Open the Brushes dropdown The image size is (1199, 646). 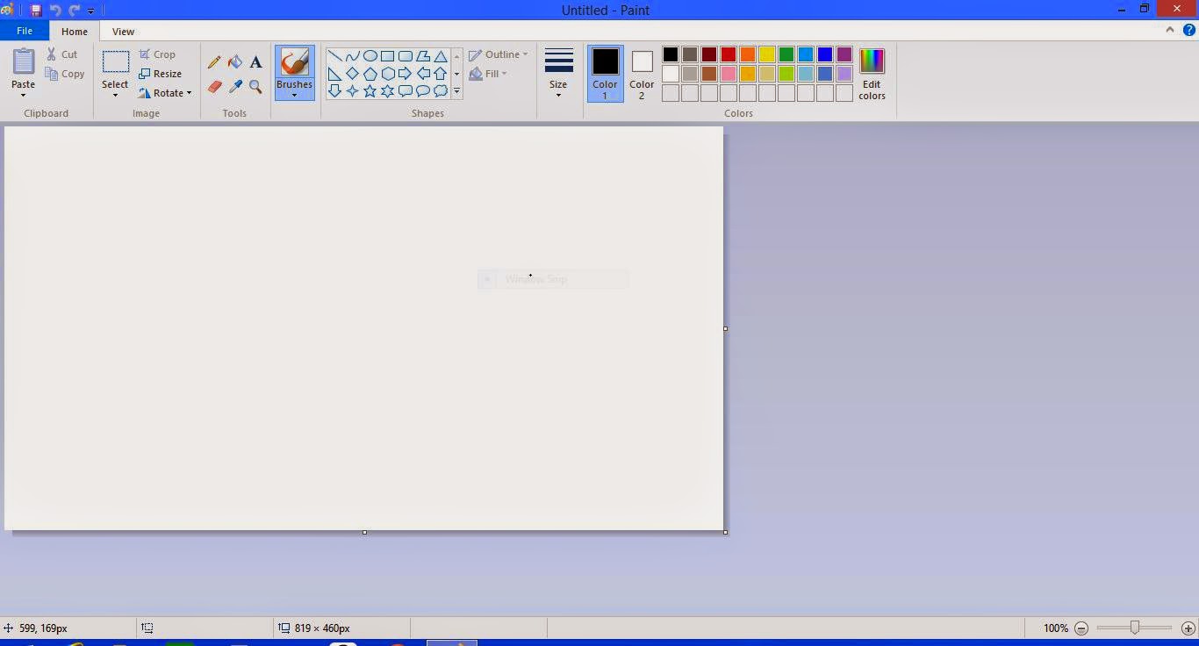(x=294, y=90)
